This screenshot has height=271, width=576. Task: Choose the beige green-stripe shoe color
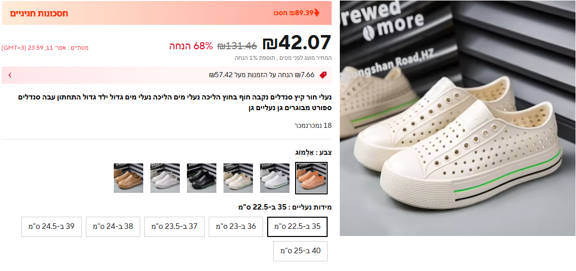point(238,178)
